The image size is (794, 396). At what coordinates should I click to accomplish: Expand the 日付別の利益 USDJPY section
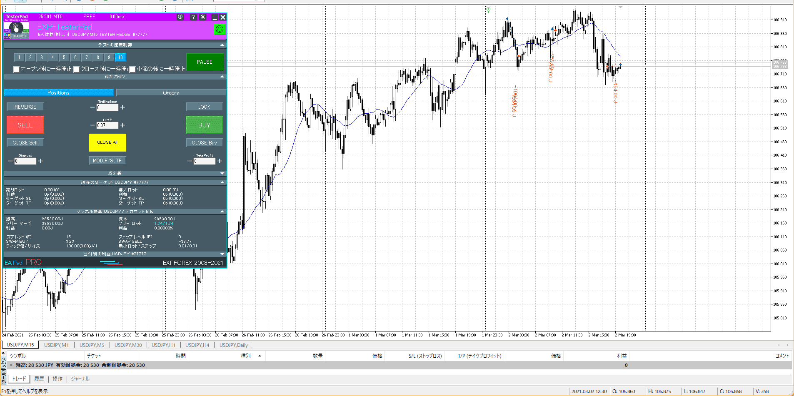click(222, 254)
